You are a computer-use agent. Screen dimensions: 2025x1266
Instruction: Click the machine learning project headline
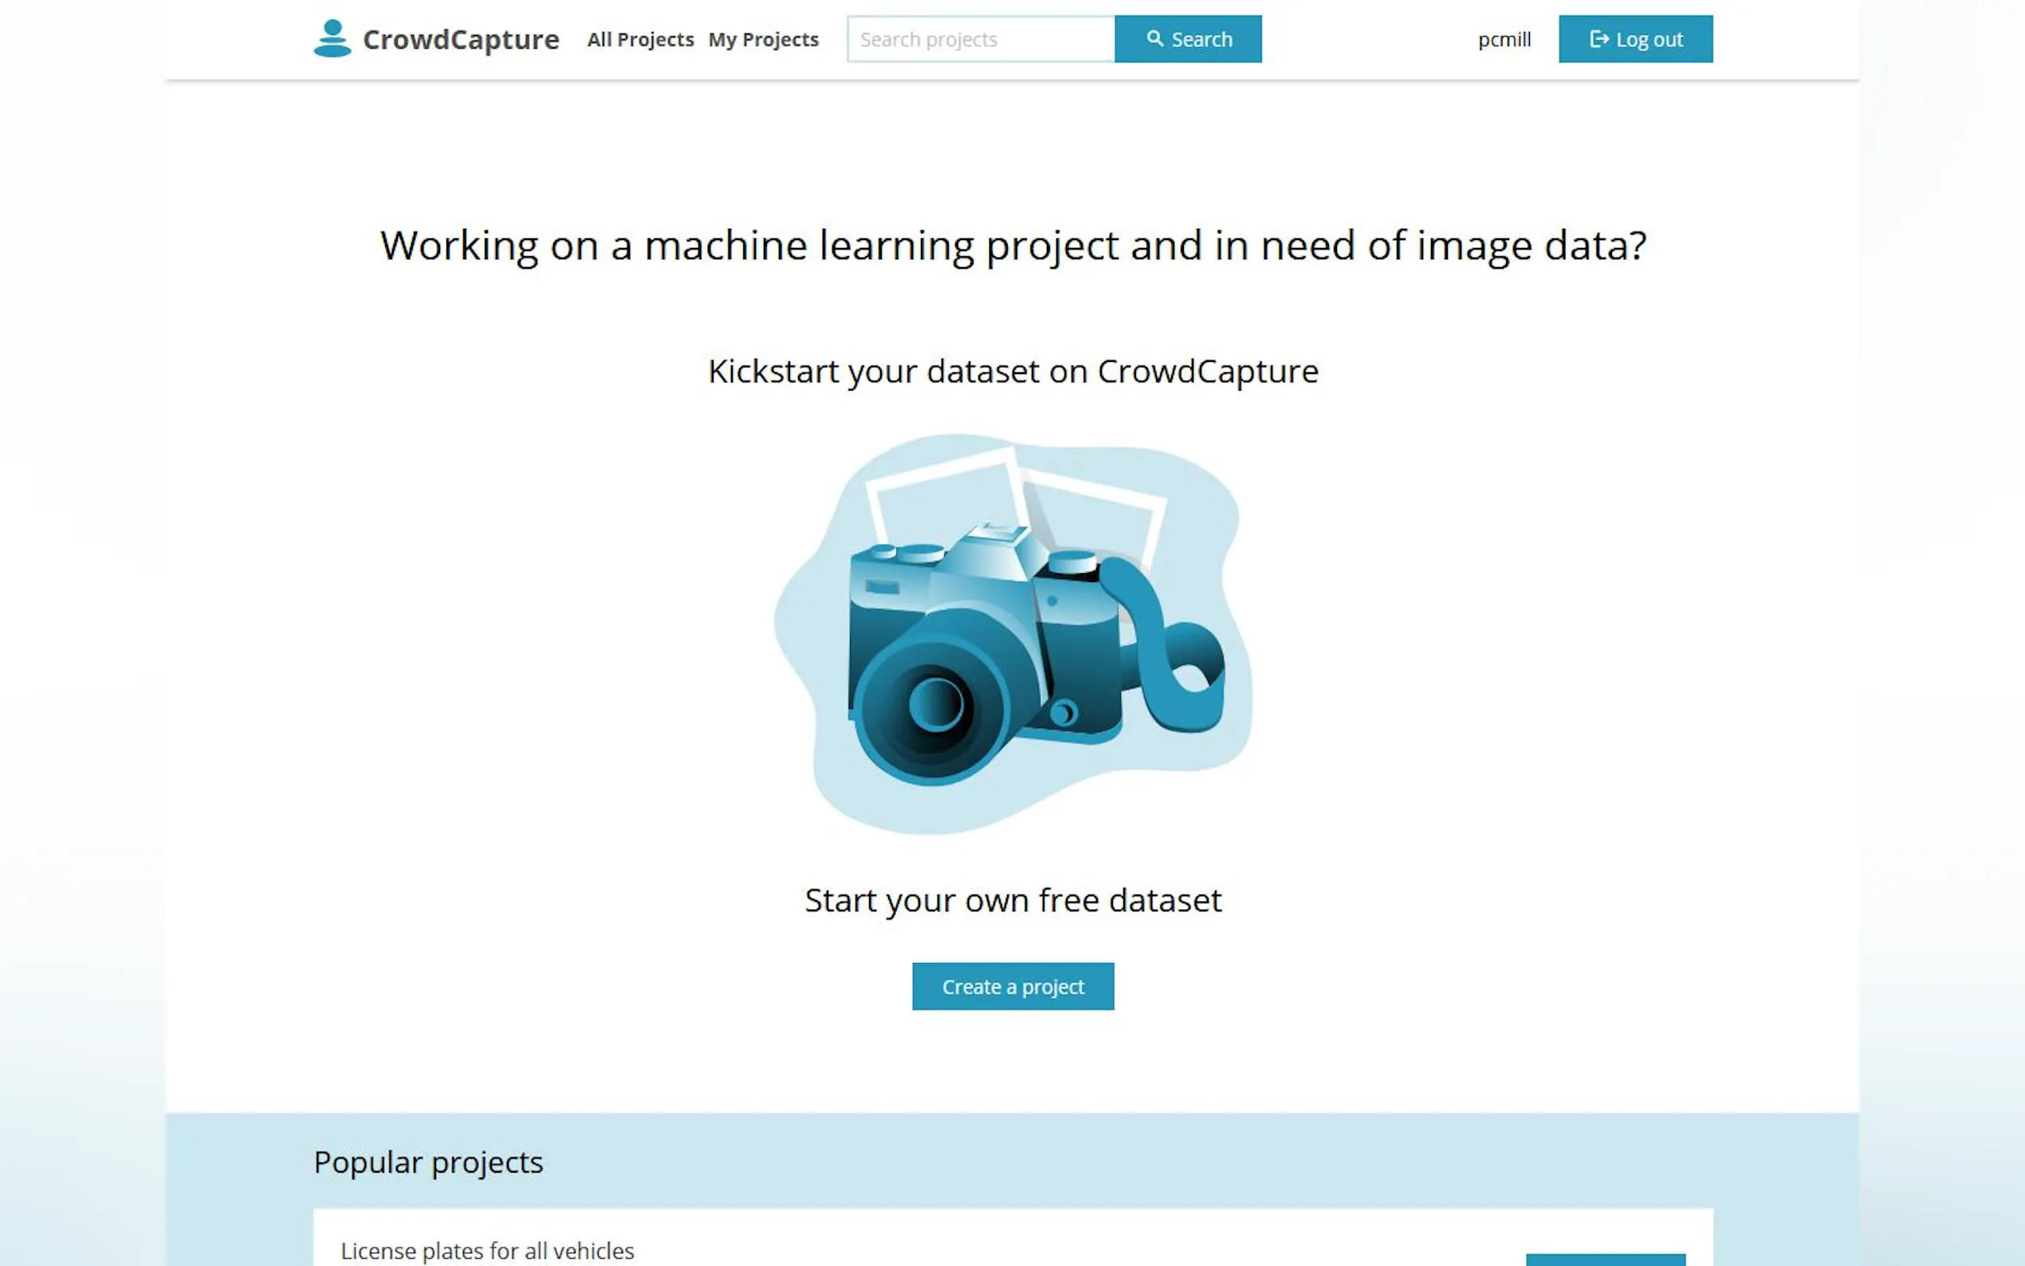(x=1013, y=246)
